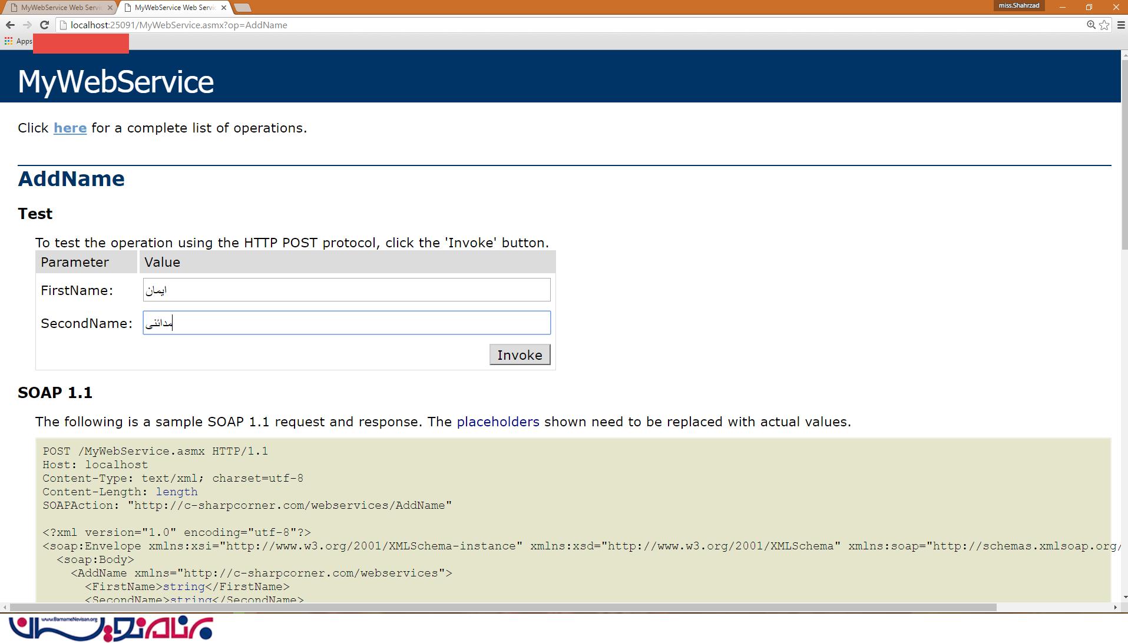Viewport: 1128px width, 643px height.
Task: Click the zoom magnifier icon in address bar
Action: pyautogui.click(x=1091, y=25)
